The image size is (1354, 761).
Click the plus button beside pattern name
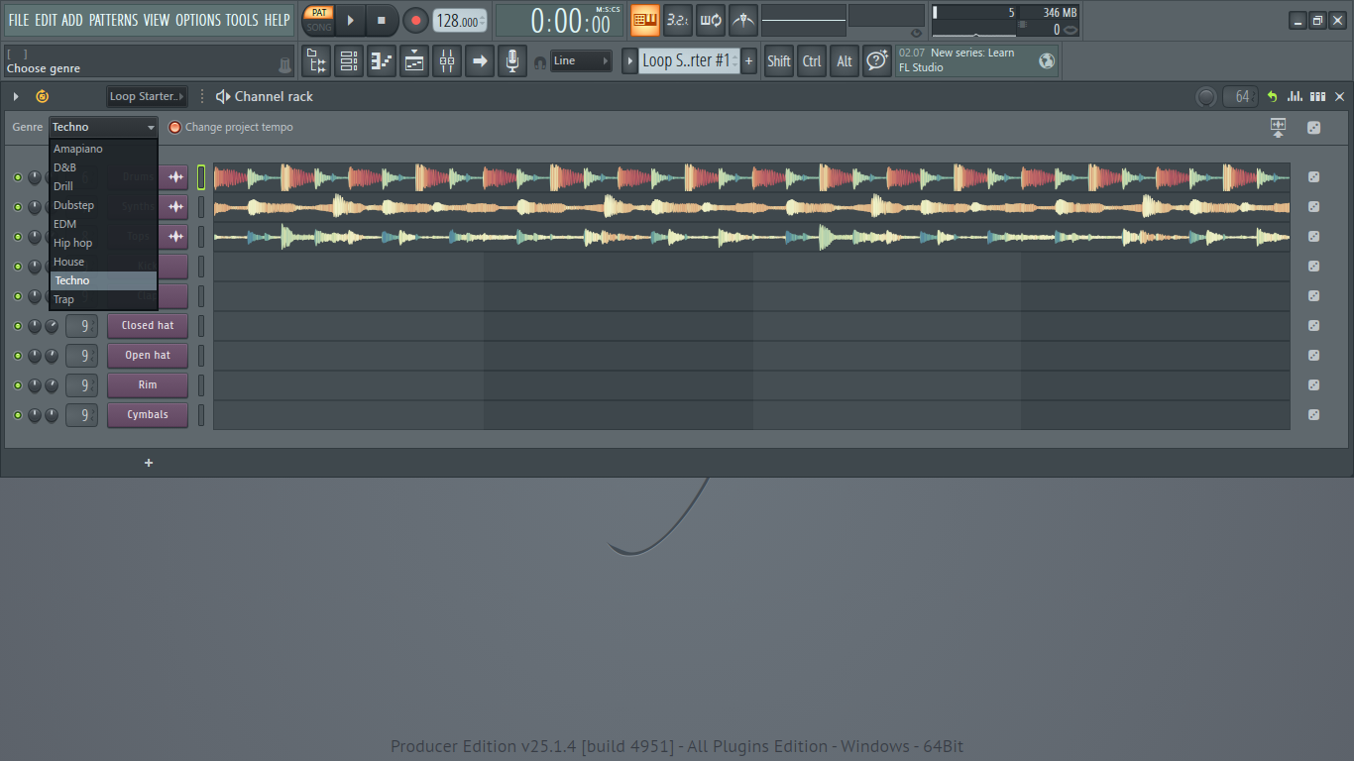pos(748,61)
